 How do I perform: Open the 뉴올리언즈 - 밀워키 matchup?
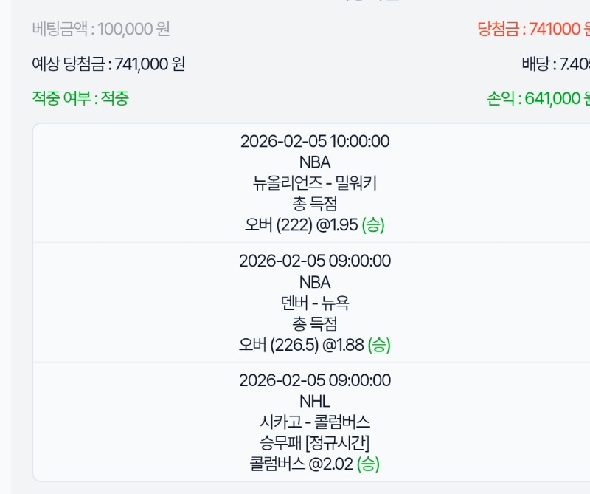(315, 183)
